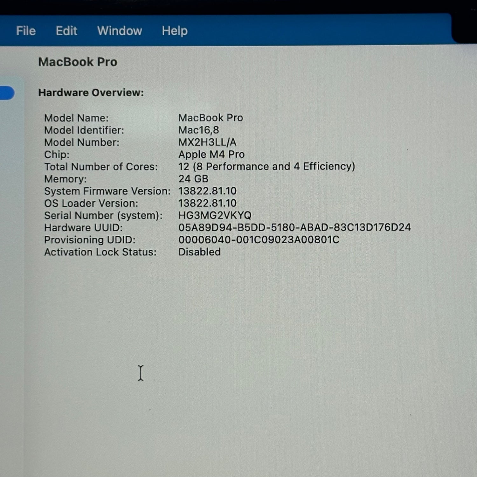
Task: Open the Window menu
Action: (x=120, y=31)
